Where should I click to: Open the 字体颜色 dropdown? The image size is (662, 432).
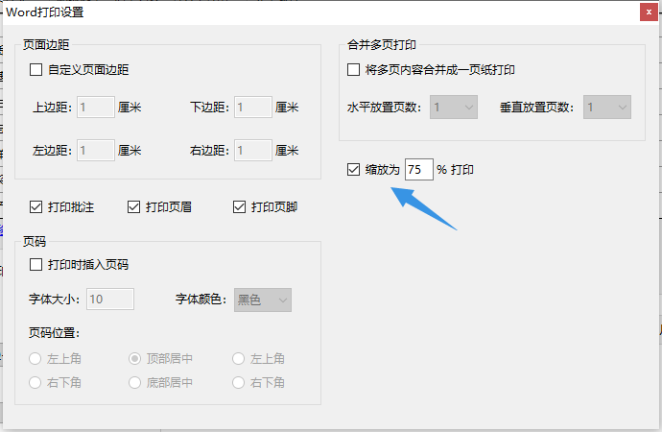click(x=263, y=300)
